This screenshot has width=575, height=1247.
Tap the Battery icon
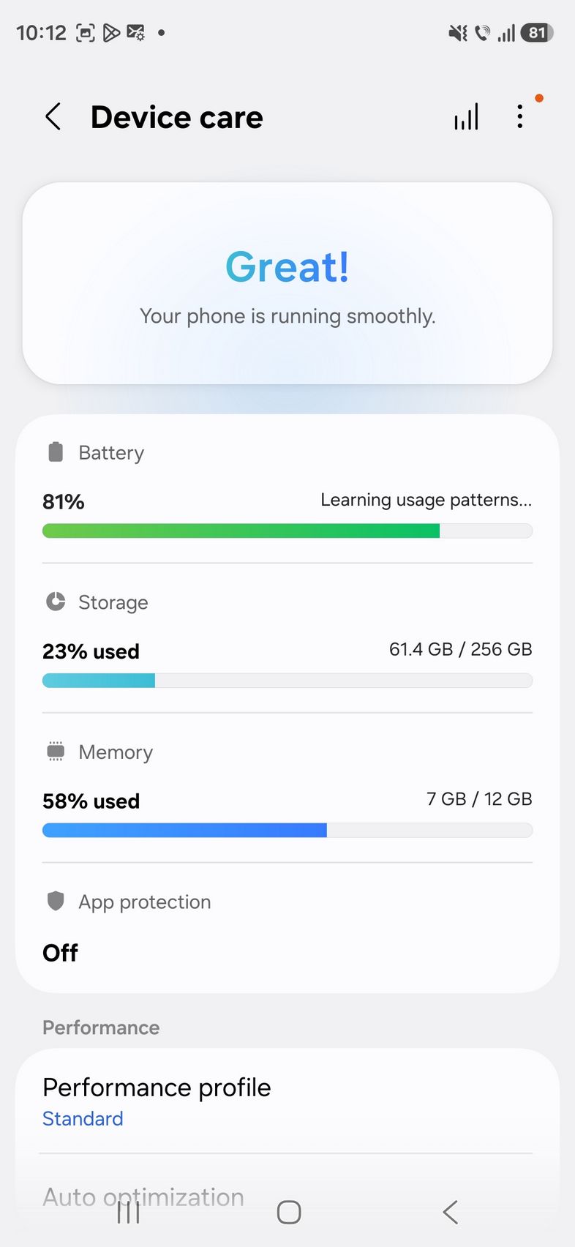(56, 452)
